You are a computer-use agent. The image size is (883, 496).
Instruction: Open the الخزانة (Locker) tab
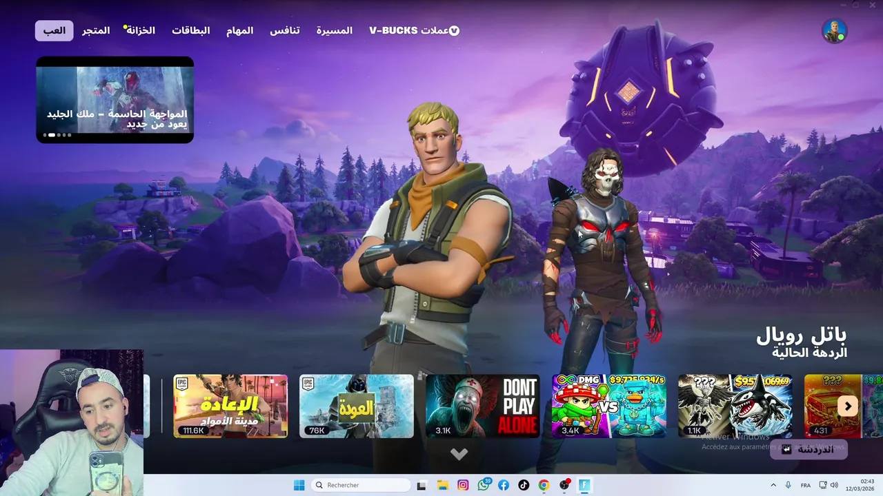tap(140, 30)
